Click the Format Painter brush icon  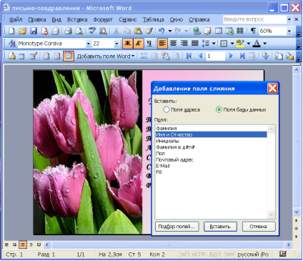(149, 31)
